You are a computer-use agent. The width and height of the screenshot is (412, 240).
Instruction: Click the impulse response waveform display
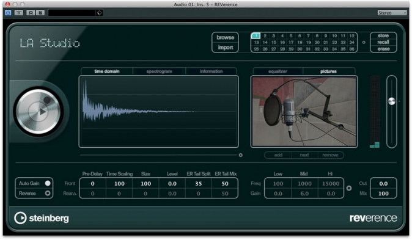pos(159,112)
